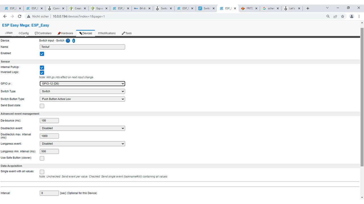Close the 84 diy browser tab

[150, 8]
